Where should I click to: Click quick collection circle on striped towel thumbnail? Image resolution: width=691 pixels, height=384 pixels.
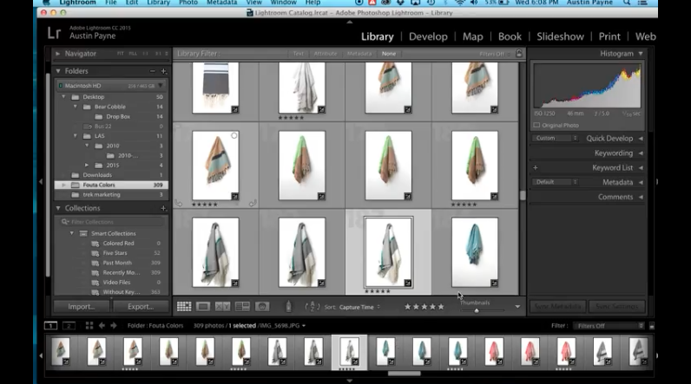(x=234, y=135)
